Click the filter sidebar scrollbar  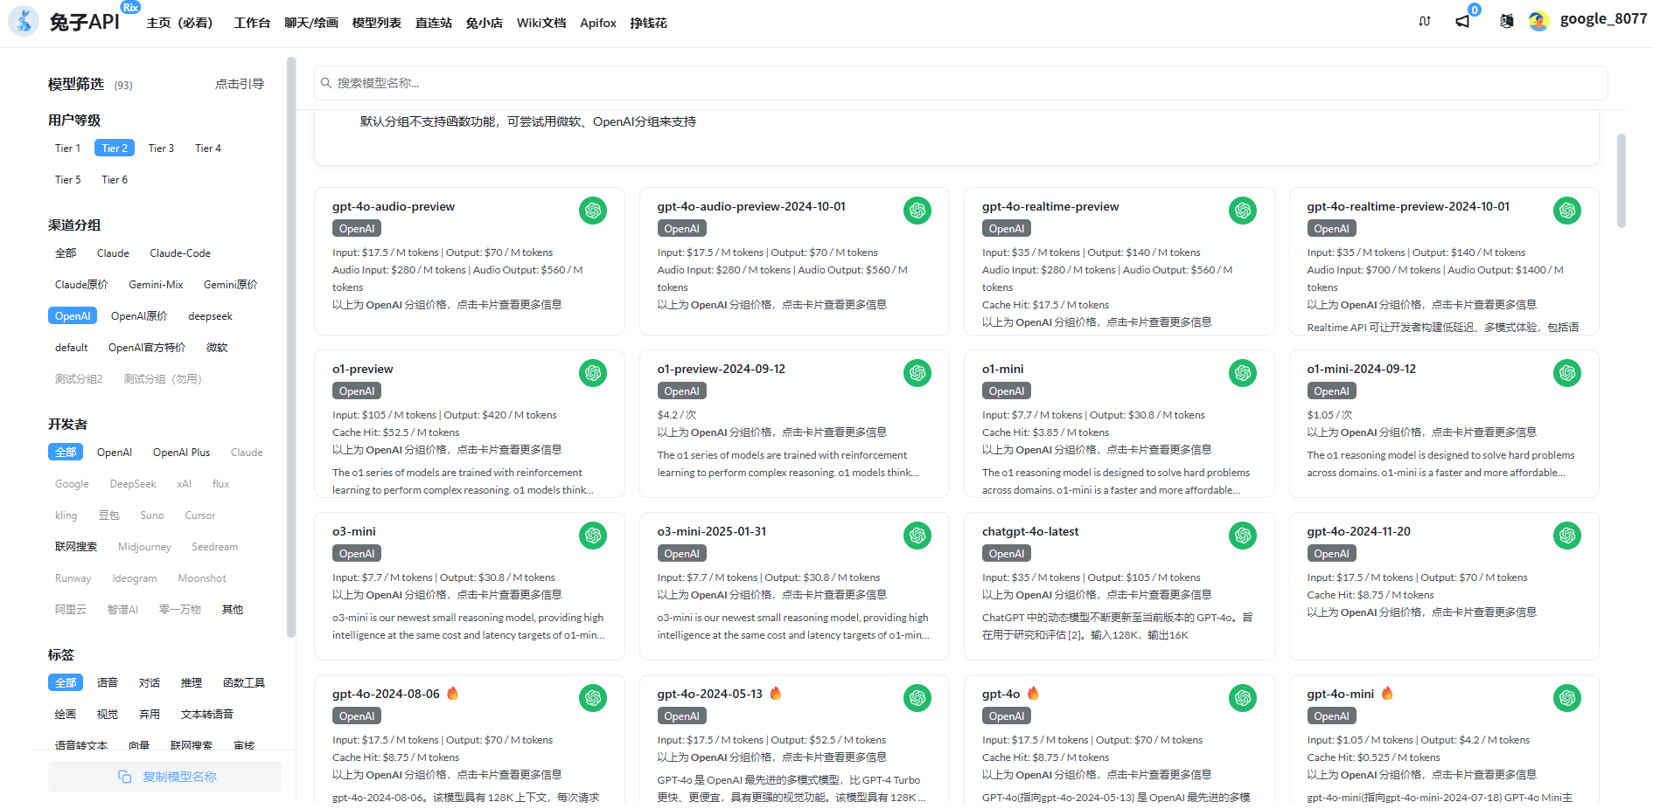click(x=291, y=347)
